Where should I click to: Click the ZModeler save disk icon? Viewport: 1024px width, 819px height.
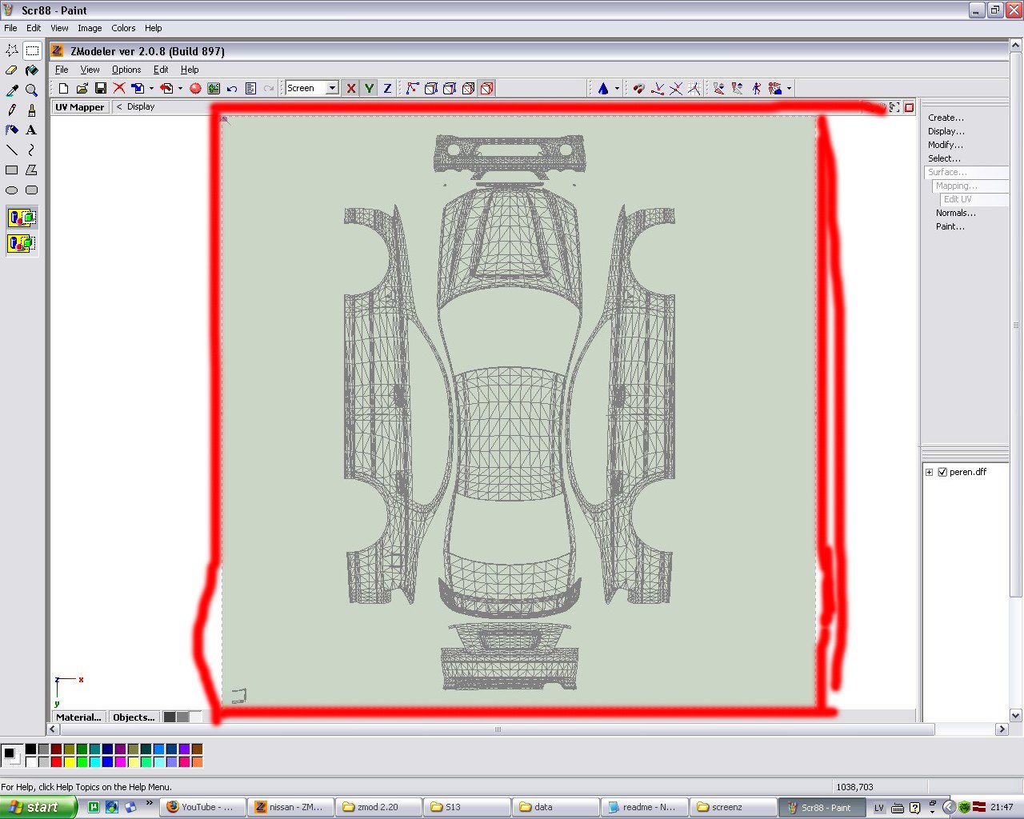pos(101,88)
